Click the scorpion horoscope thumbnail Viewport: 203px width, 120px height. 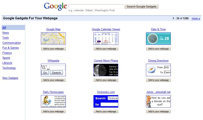(53, 101)
